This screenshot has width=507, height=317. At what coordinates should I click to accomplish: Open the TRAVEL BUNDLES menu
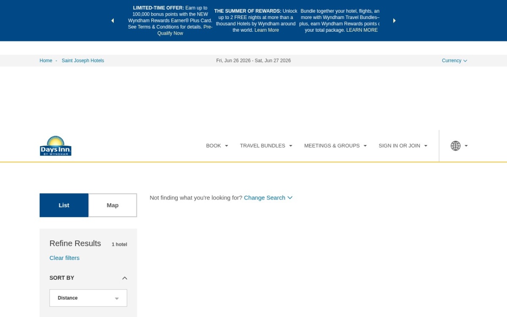(266, 146)
